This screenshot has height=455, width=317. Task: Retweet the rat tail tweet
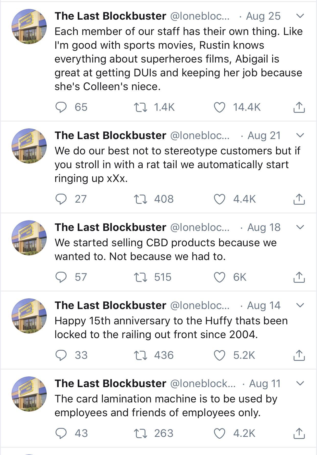click(141, 199)
